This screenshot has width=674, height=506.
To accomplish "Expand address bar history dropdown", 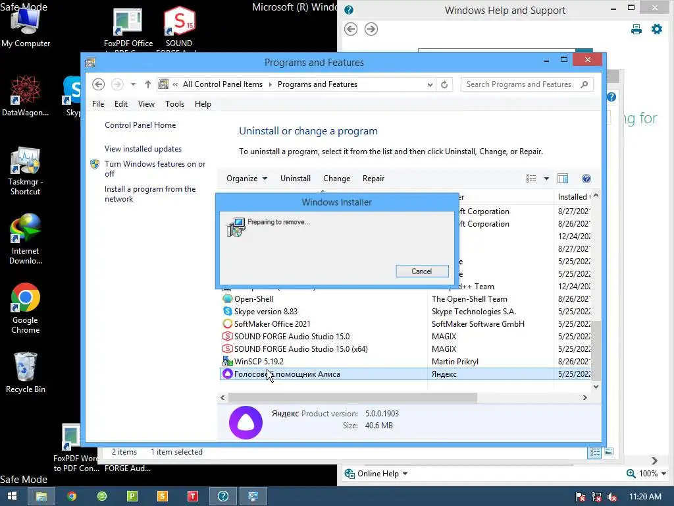I will click(x=430, y=85).
